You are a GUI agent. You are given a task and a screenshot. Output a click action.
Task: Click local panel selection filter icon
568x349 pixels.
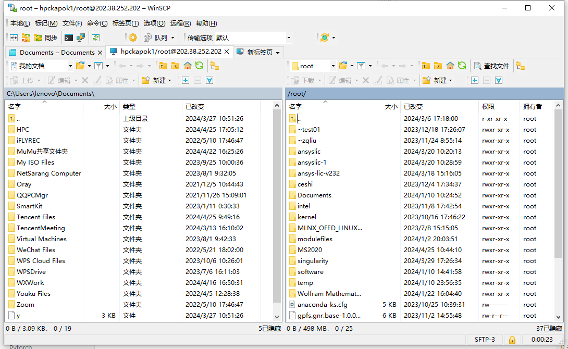tap(209, 80)
